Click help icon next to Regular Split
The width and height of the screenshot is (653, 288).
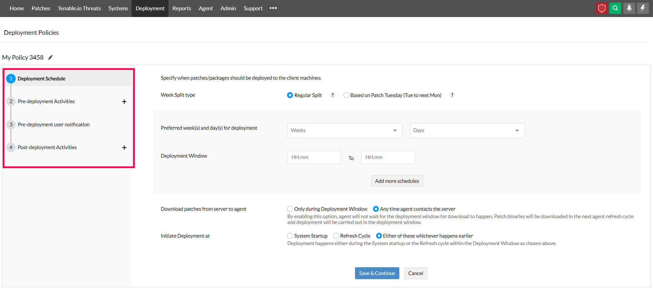click(332, 95)
